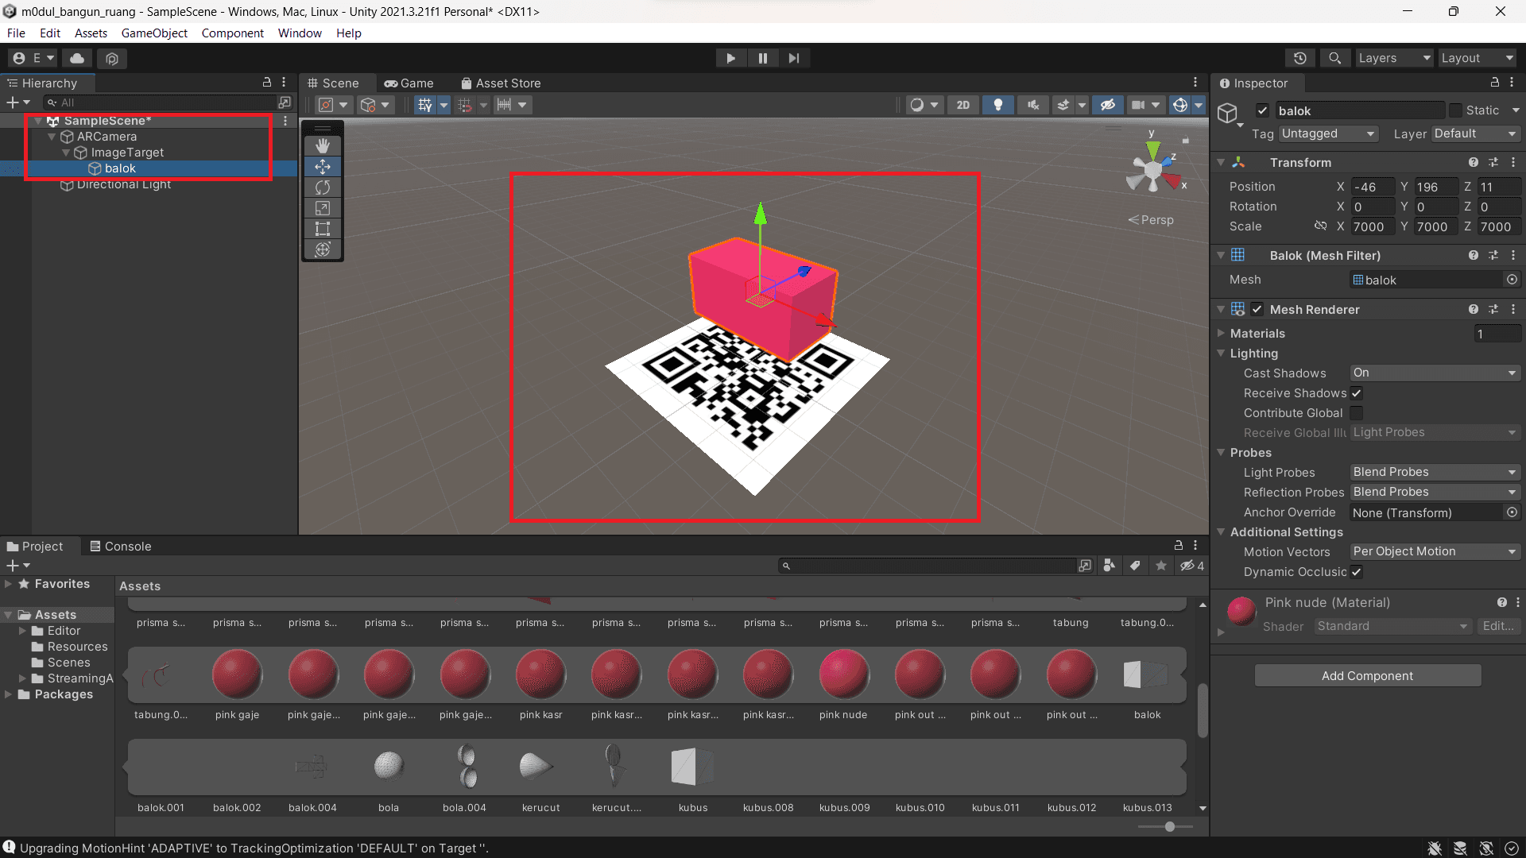Open Reflection Probes dropdown
1526x858 pixels.
click(1435, 493)
